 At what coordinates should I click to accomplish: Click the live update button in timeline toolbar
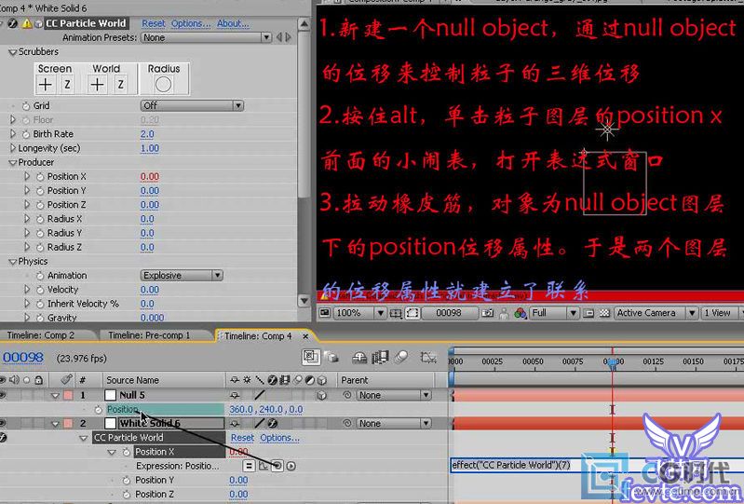(311, 357)
